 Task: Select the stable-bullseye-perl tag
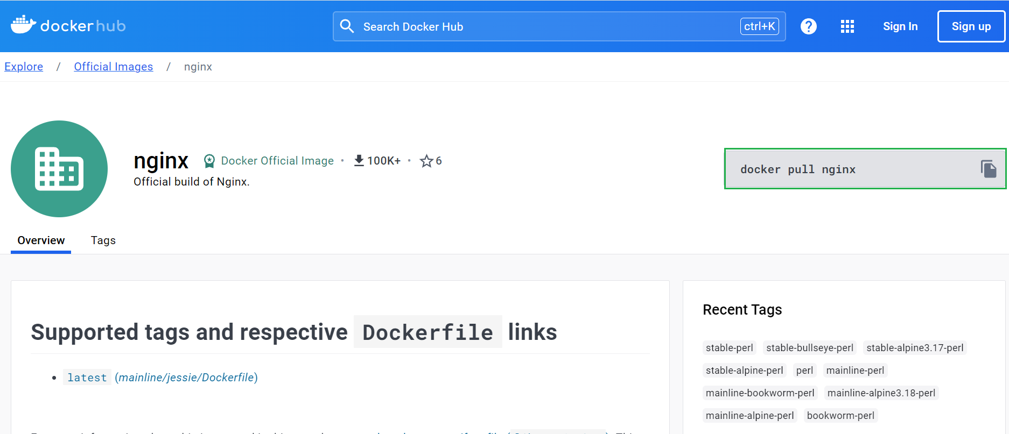pos(810,348)
